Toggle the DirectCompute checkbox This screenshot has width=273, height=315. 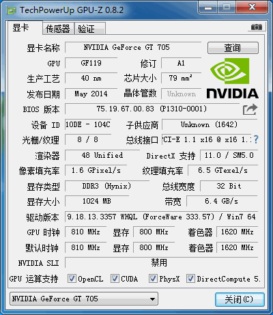(x=190, y=278)
